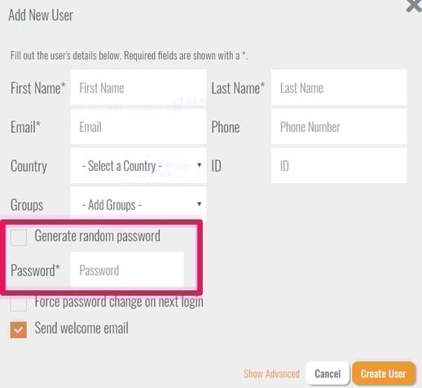Click the Create User button
This screenshot has width=422, height=388.
(x=384, y=373)
